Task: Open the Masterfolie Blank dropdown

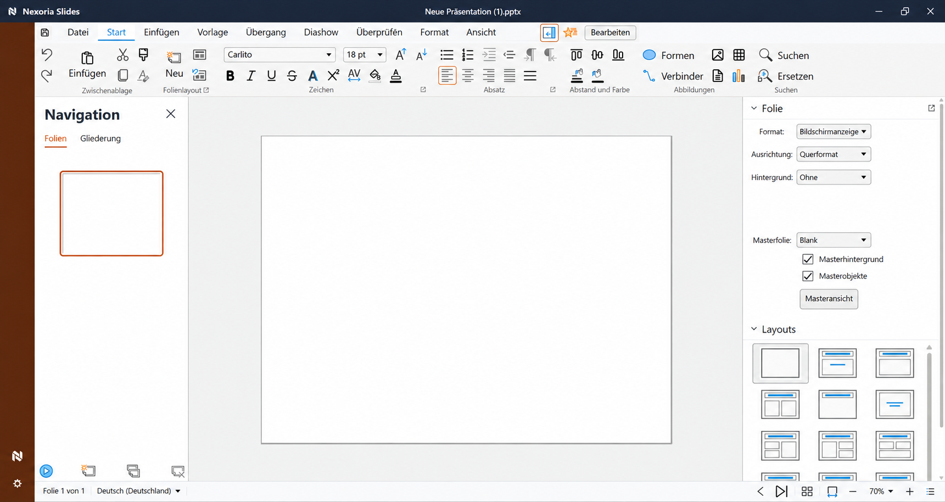Action: [x=834, y=240]
